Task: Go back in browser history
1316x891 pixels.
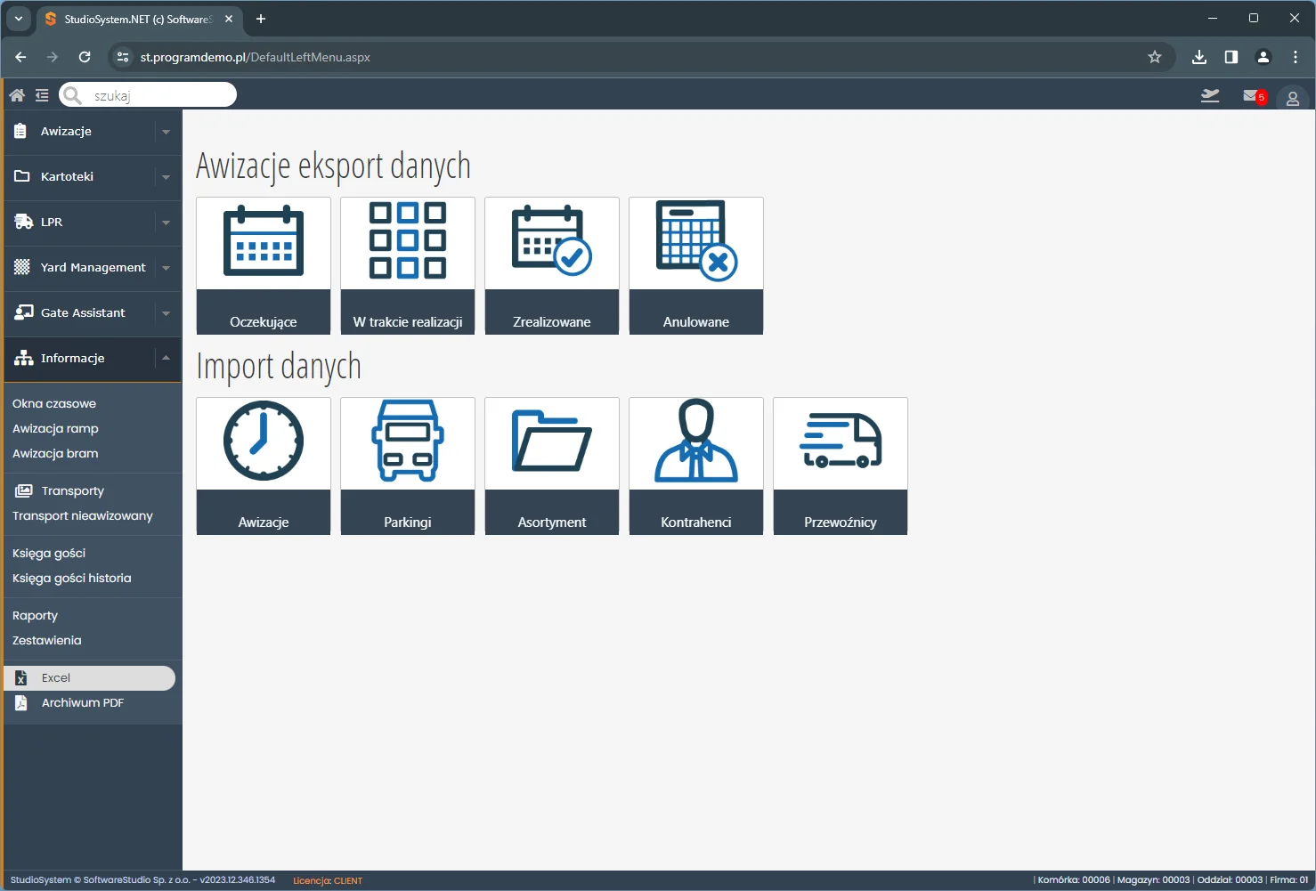Action: [20, 57]
